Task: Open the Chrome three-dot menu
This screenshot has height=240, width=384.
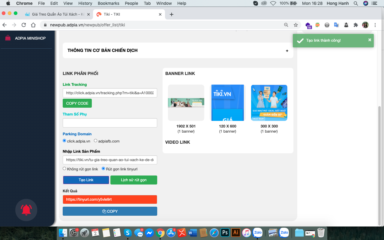Action: click(375, 25)
